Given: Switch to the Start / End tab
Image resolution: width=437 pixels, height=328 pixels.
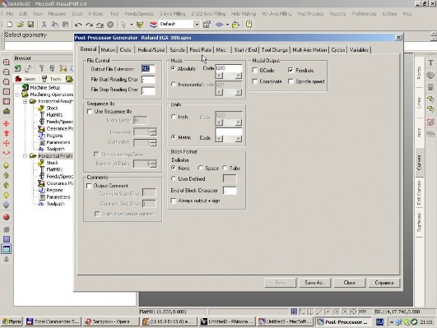Looking at the screenshot, I should 245,50.
